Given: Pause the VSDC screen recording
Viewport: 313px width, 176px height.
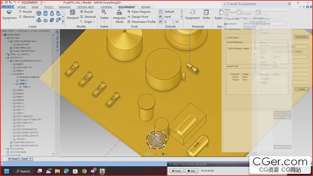Looking at the screenshot, I should (x=176, y=171).
